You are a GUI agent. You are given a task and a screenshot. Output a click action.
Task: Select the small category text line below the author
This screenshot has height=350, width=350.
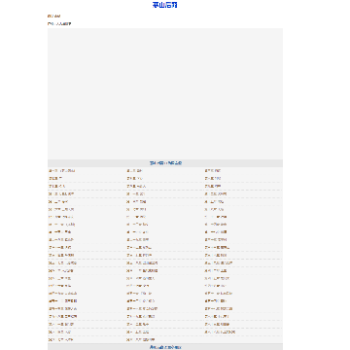pos(59,23)
